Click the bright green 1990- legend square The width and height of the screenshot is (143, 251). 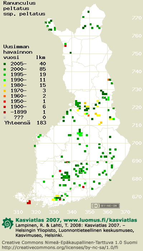pyautogui.click(x=5, y=80)
